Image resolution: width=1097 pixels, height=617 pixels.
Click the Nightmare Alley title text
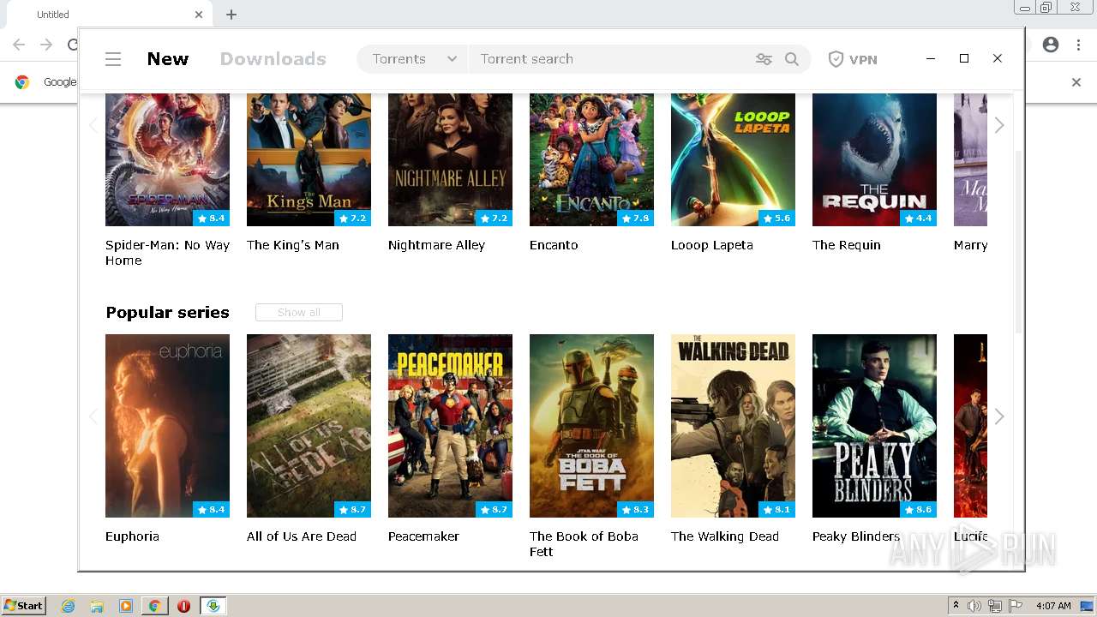click(x=436, y=245)
